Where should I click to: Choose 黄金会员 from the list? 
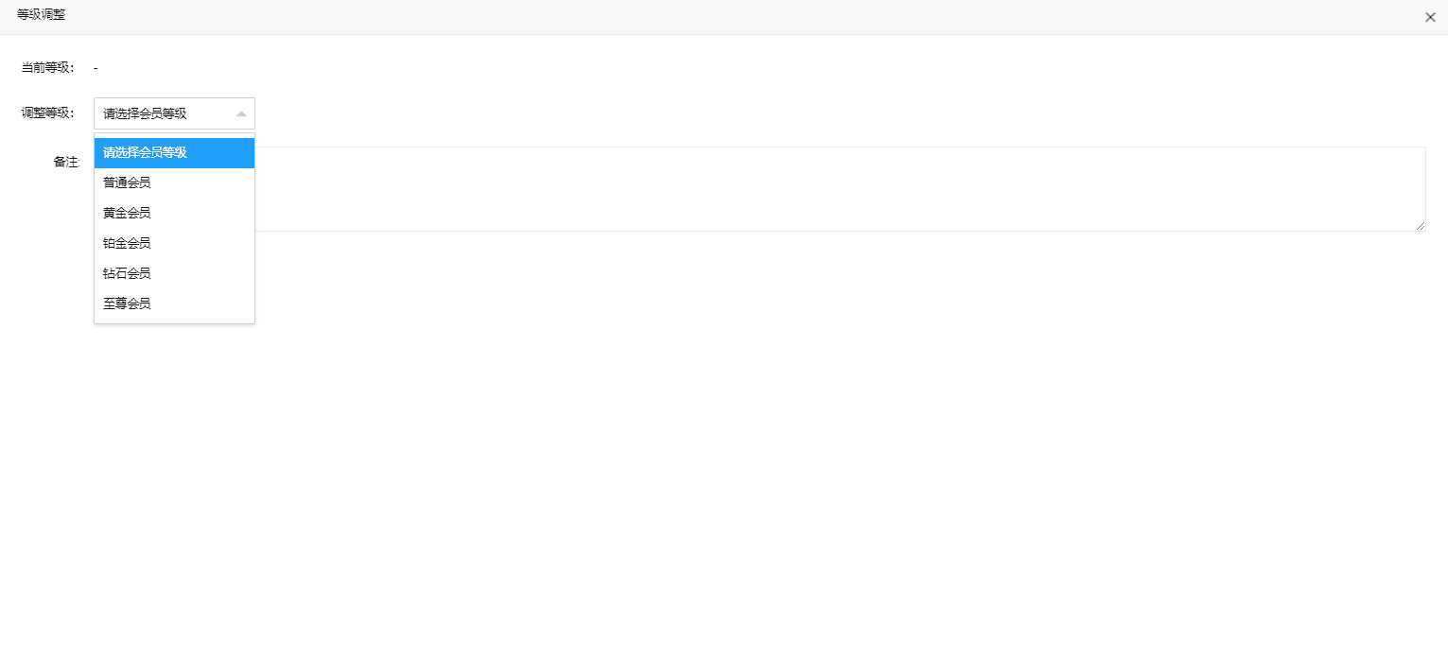tap(174, 213)
